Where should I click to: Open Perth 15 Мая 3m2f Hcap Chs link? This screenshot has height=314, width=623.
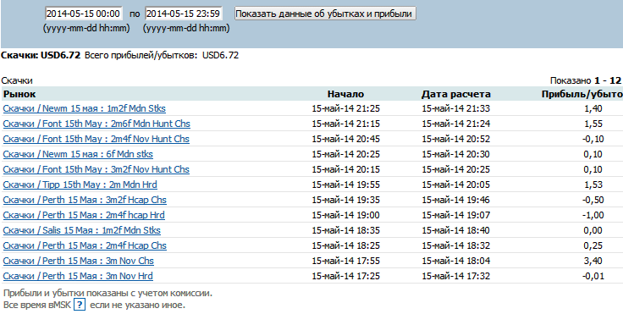click(x=85, y=200)
